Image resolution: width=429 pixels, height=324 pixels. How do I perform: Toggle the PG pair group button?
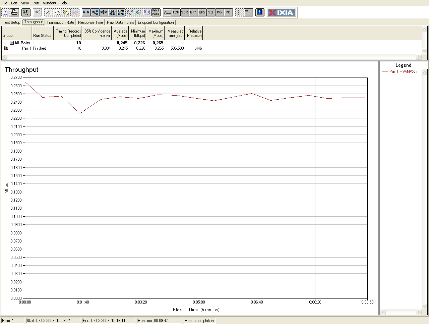point(220,12)
